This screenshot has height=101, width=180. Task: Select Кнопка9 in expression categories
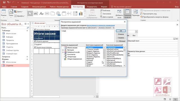click(90, 60)
